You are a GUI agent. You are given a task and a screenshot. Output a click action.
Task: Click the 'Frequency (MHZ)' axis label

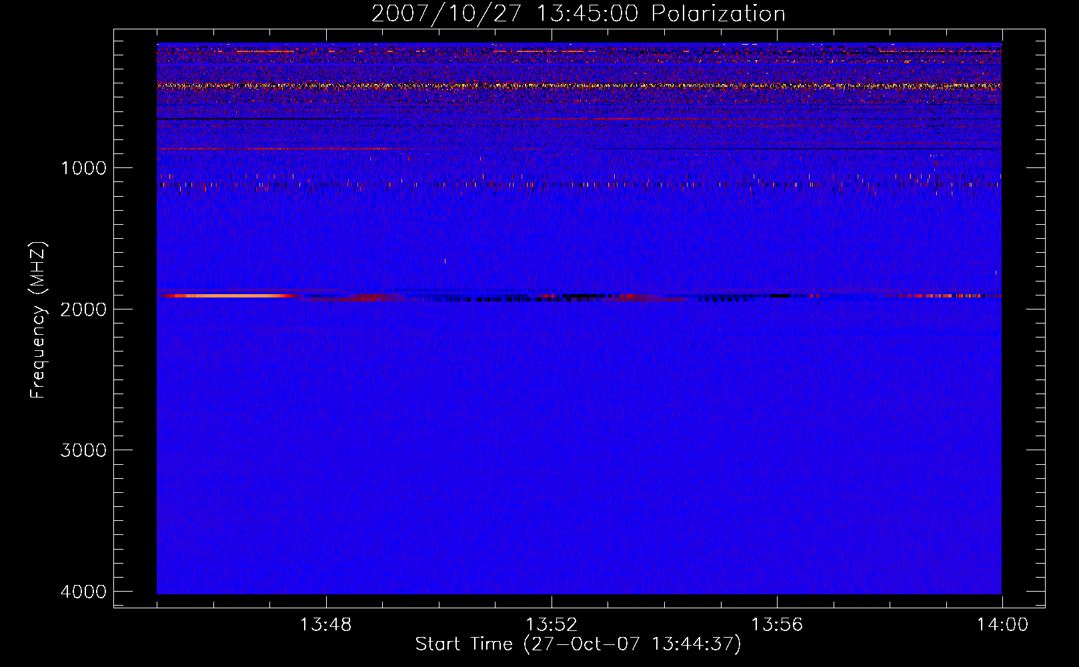point(38,320)
